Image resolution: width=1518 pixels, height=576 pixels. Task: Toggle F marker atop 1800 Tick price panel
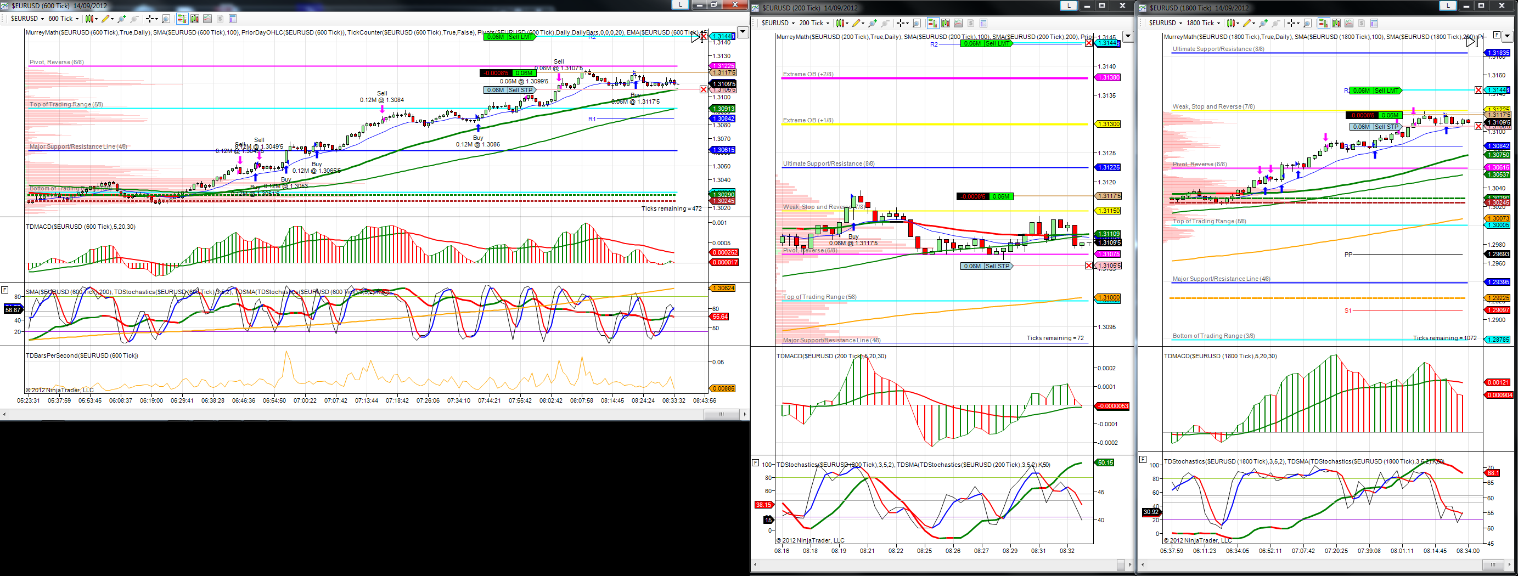1496,35
